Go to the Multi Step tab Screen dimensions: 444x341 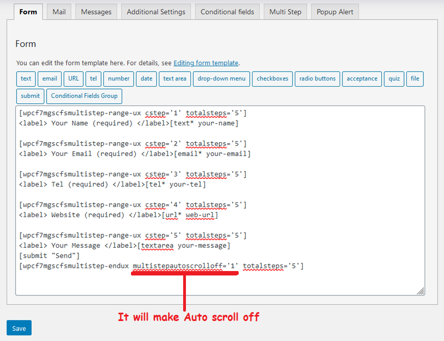tap(285, 12)
